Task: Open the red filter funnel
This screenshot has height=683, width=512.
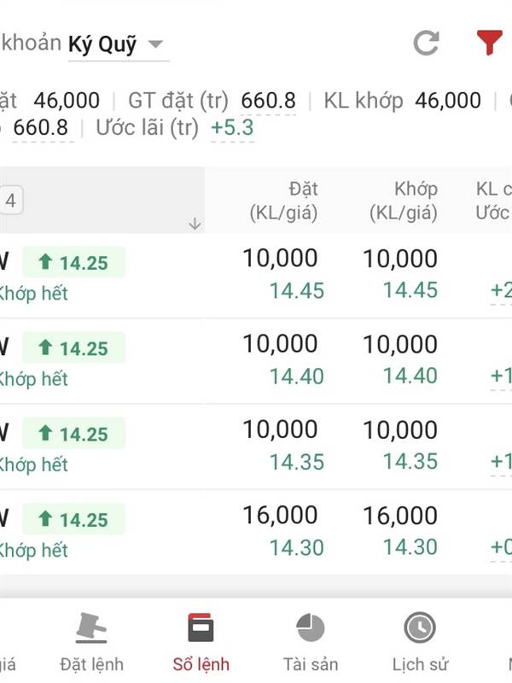Action: tap(489, 43)
